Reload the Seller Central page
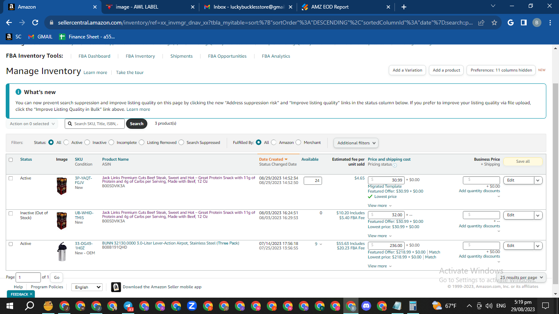The width and height of the screenshot is (559, 314). click(x=35, y=23)
